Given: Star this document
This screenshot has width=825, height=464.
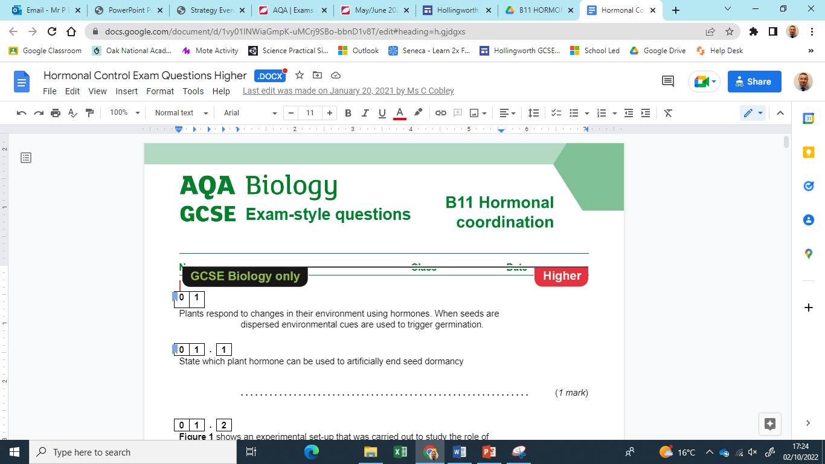Looking at the screenshot, I should pos(299,76).
